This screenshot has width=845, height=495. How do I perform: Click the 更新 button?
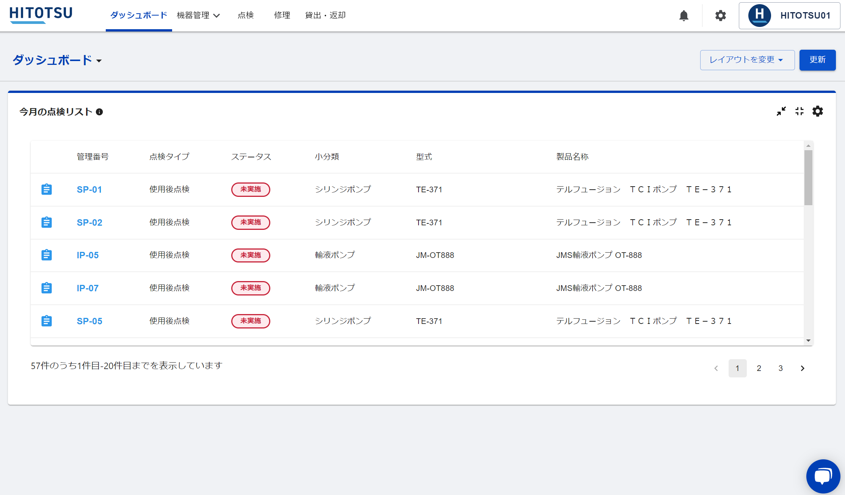(817, 60)
